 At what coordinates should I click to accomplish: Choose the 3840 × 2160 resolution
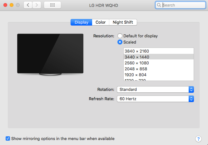[x=159, y=51]
